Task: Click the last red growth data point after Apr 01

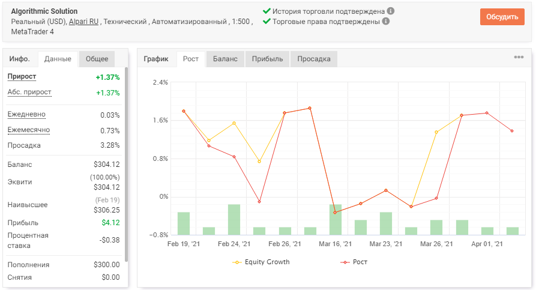Action: click(x=512, y=131)
